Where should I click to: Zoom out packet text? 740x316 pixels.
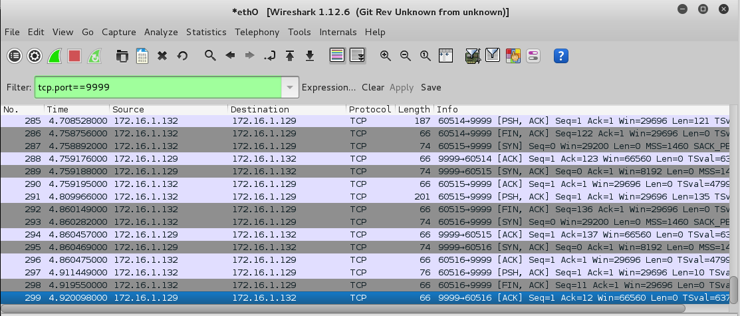(x=406, y=56)
